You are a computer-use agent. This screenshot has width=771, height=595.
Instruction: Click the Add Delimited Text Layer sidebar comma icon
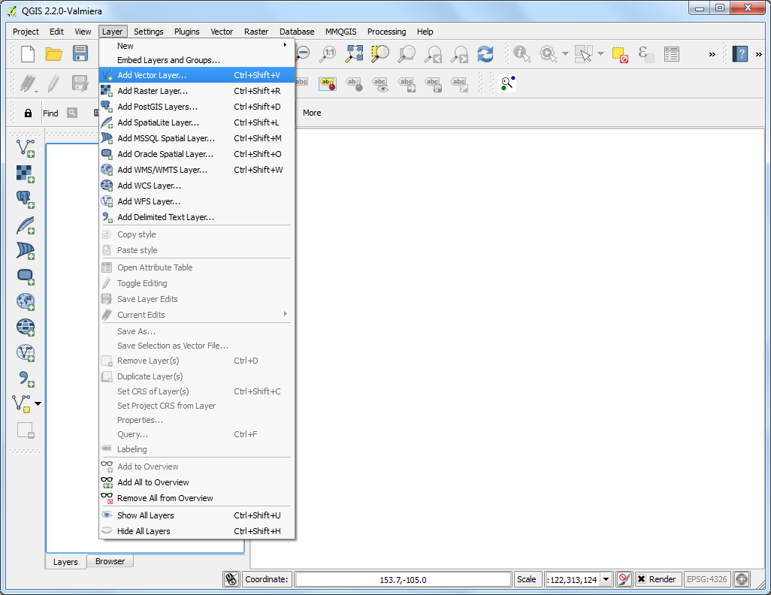pyautogui.click(x=25, y=378)
